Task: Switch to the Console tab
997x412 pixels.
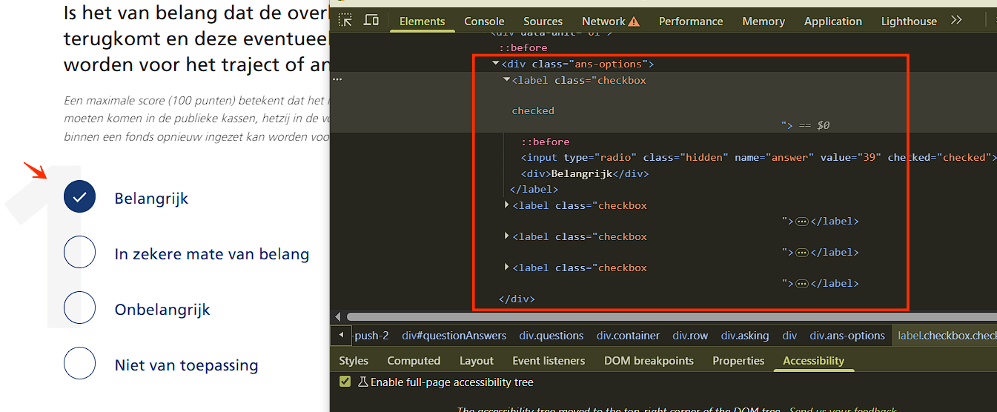Action: click(484, 21)
